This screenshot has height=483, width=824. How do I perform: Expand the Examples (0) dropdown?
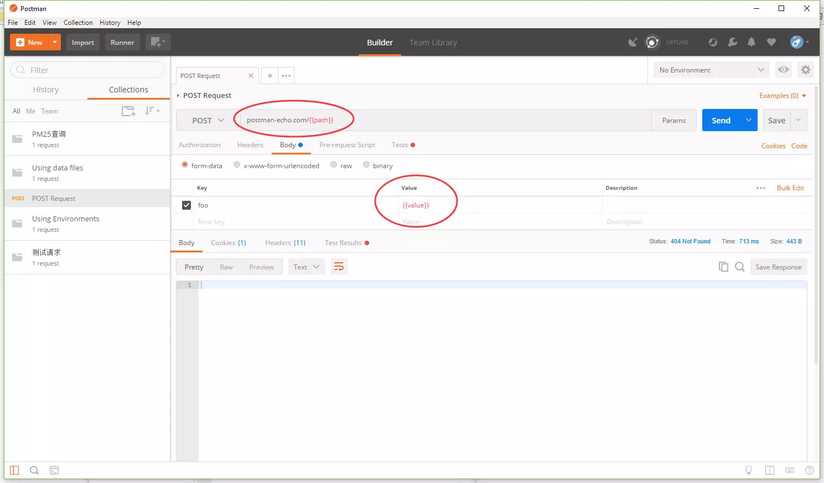click(782, 96)
